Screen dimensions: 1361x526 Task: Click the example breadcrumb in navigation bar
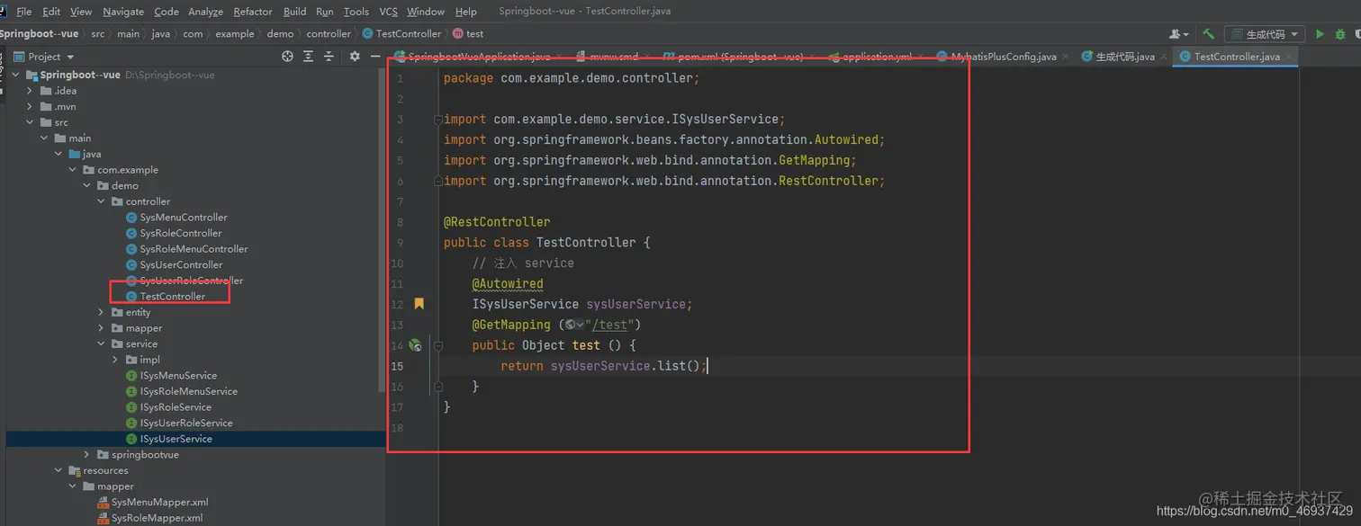coord(234,33)
